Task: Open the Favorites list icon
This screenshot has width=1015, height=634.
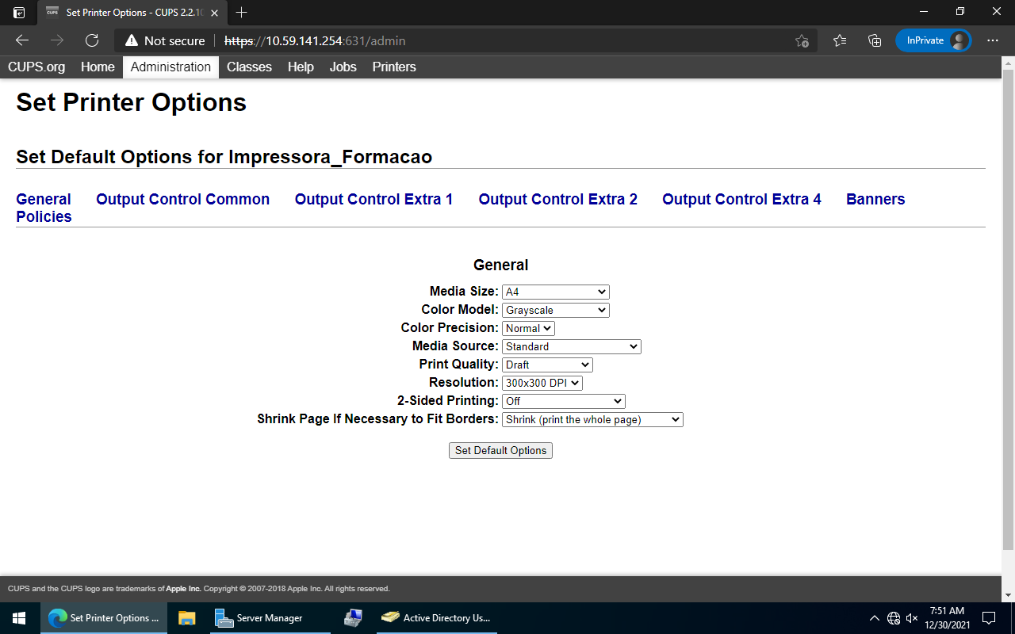Action: coord(840,40)
